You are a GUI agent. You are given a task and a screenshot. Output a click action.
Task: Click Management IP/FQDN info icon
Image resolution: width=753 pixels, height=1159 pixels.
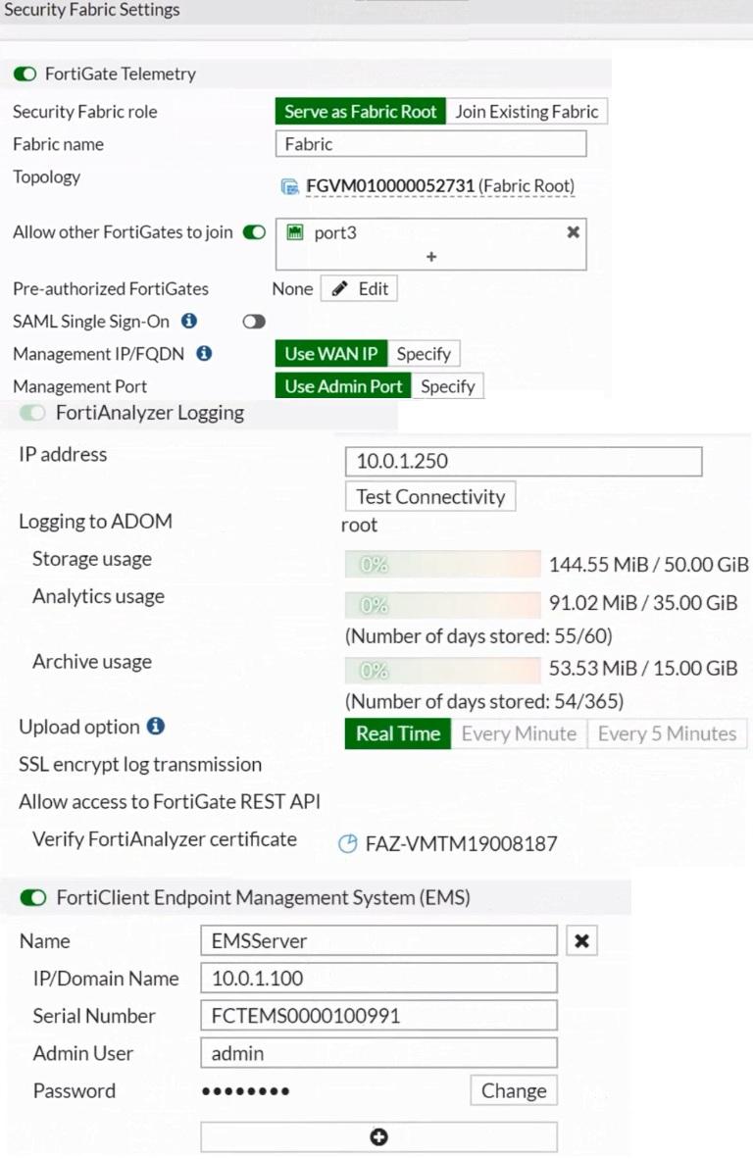[205, 353]
